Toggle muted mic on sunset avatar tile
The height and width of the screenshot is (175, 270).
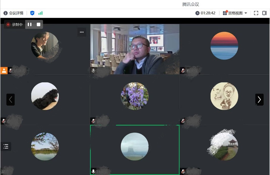[x=183, y=71]
